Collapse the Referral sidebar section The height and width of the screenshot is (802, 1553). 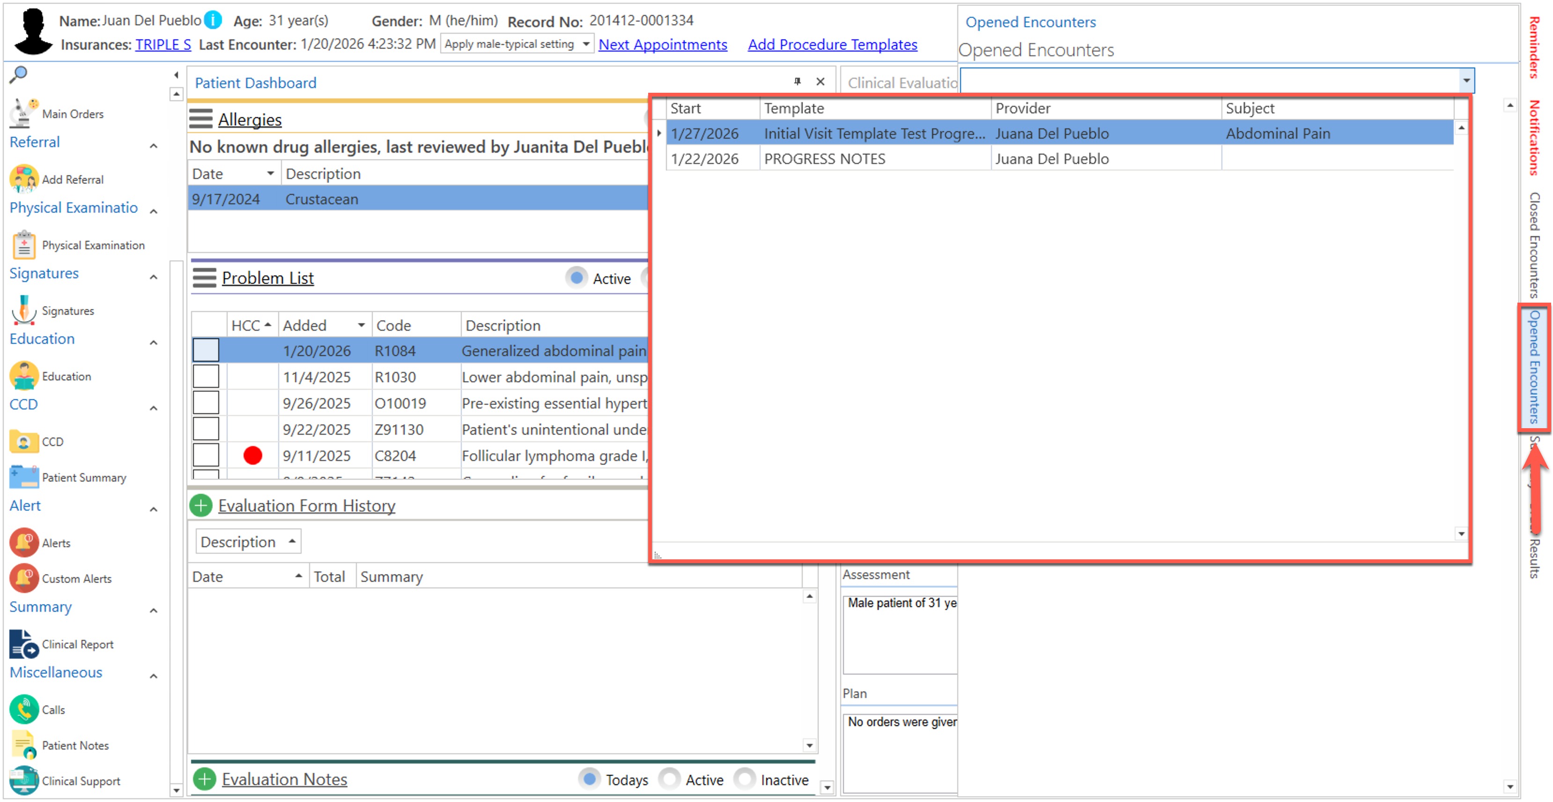154,145
